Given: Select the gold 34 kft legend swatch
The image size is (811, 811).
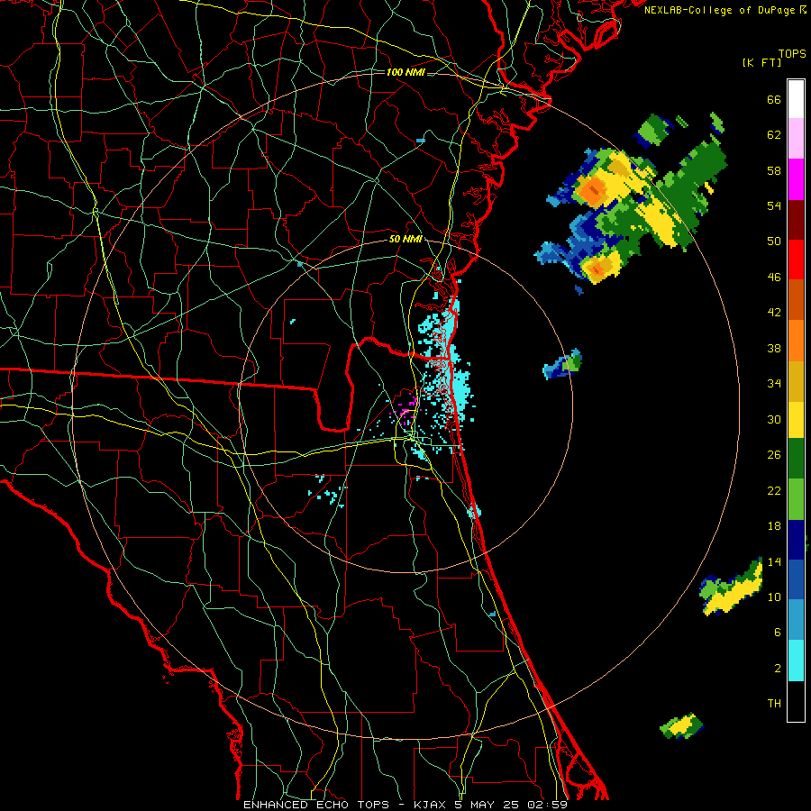Looking at the screenshot, I should click(x=796, y=381).
